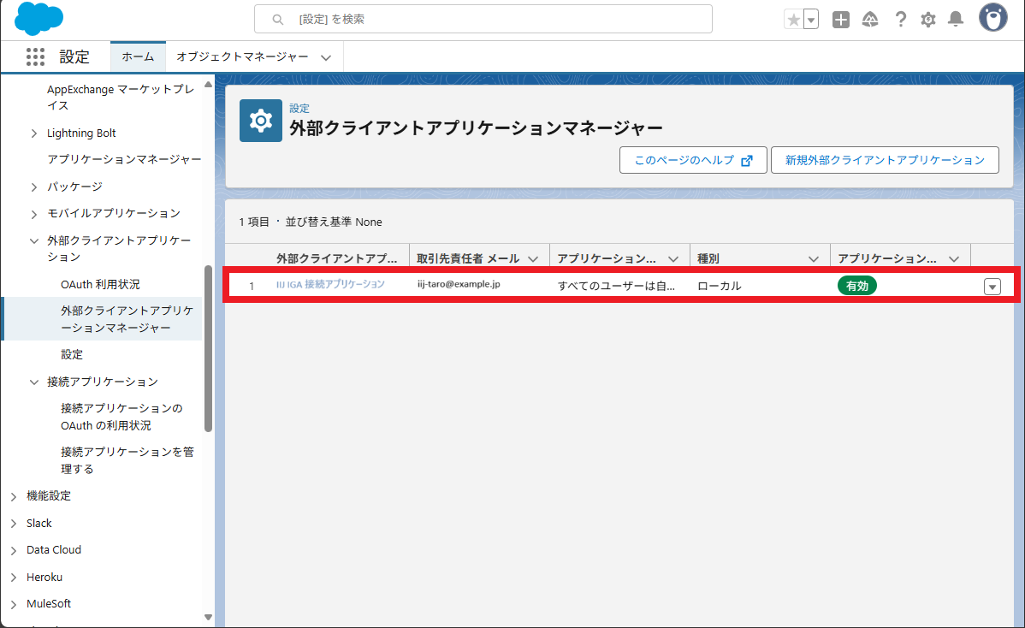Viewport: 1025px width, 628px height.
Task: Select OAuth 利用状況 in the sidebar
Action: click(x=100, y=284)
